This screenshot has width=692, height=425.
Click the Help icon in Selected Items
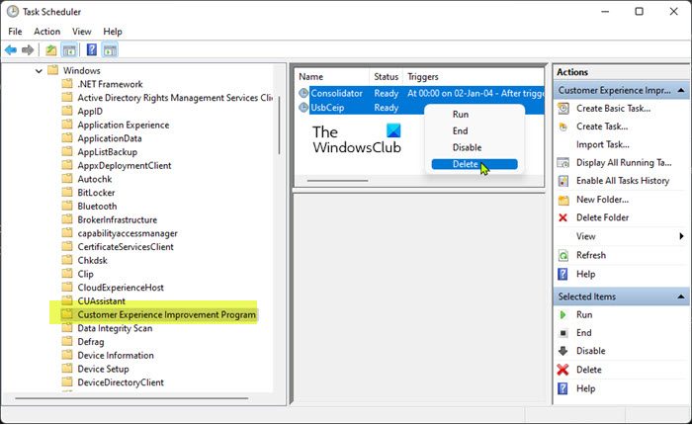click(562, 388)
